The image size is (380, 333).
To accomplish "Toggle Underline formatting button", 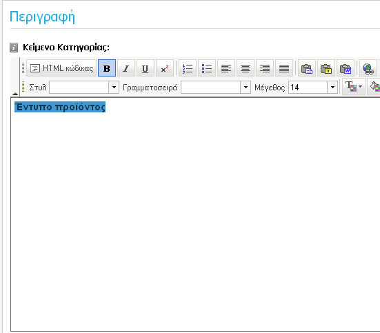I will [145, 68].
